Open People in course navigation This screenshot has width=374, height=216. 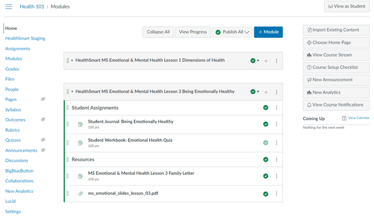point(12,89)
